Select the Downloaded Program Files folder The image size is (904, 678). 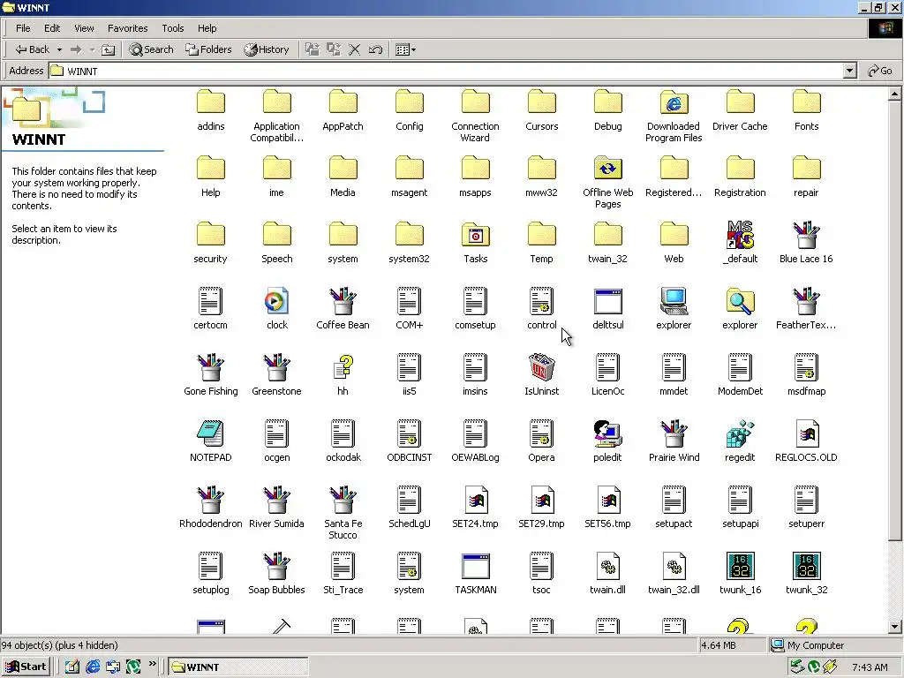pyautogui.click(x=674, y=102)
